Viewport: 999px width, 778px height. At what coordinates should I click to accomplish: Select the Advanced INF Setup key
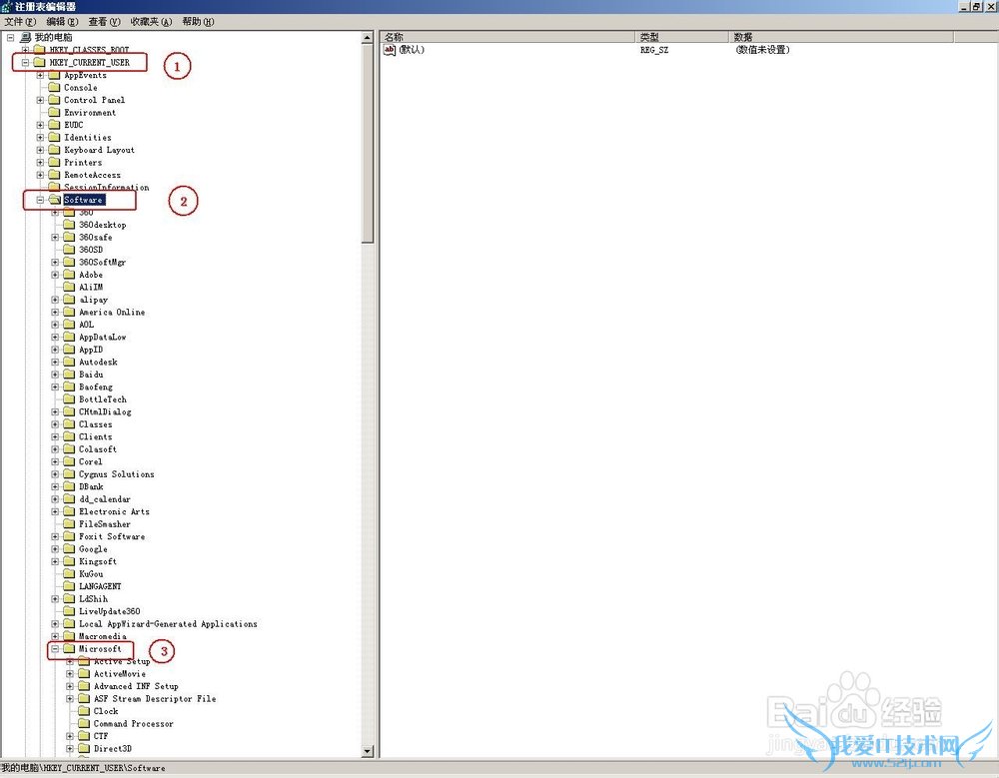(136, 686)
